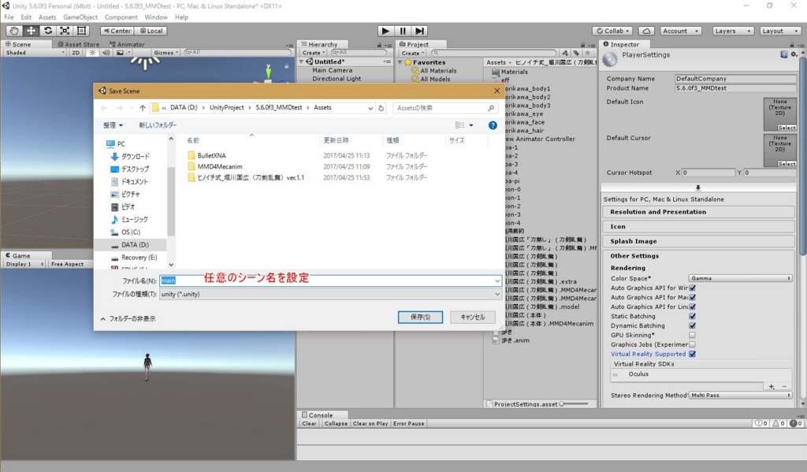Open the Account dropdown

[x=680, y=31]
